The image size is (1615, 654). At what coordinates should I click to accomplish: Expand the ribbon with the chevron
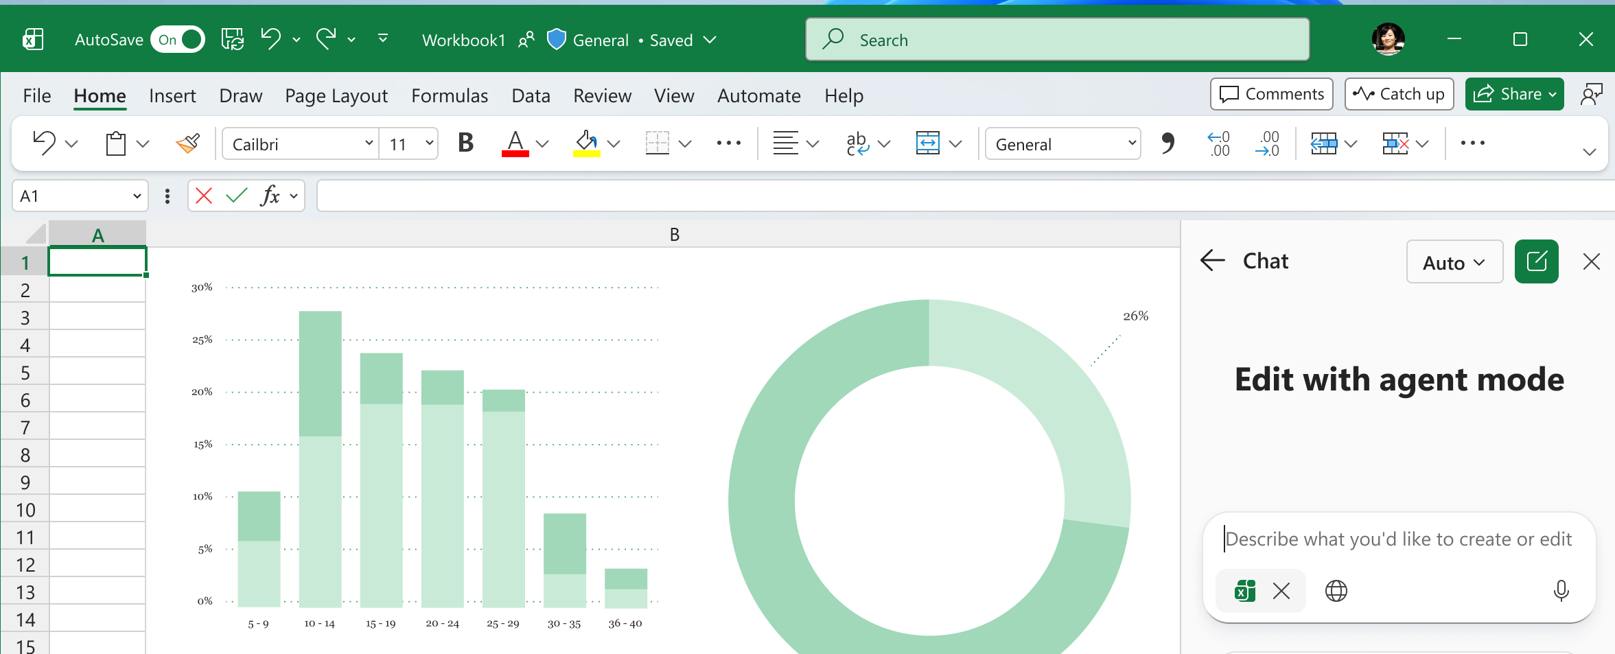[1590, 152]
